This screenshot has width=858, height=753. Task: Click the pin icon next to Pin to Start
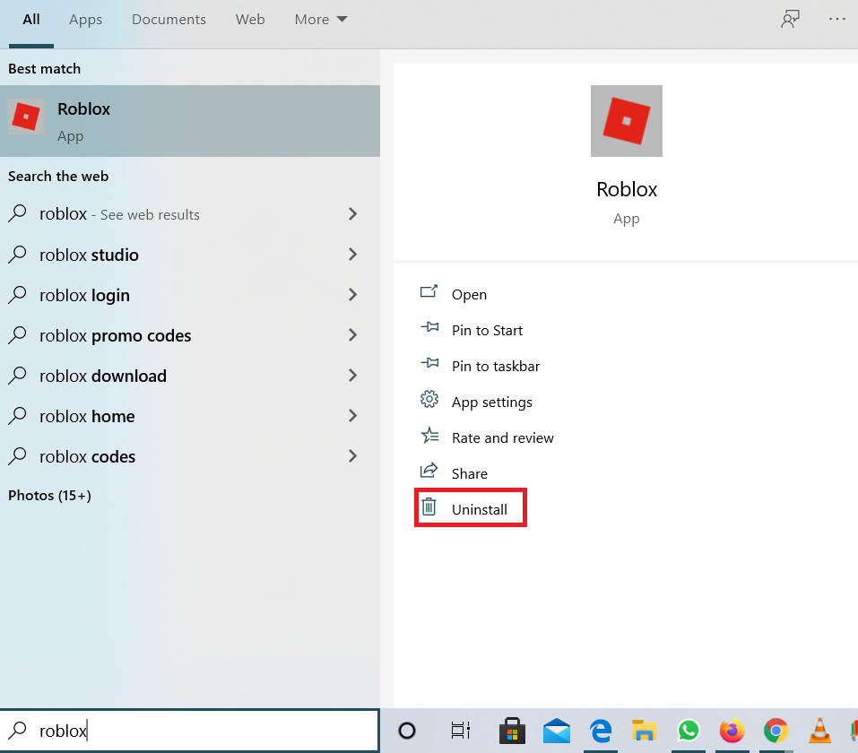coord(429,327)
